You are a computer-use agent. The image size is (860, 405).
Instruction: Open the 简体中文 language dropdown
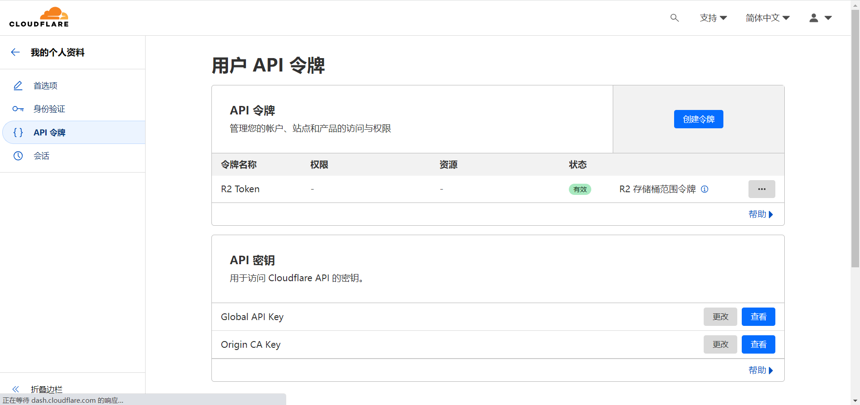pyautogui.click(x=767, y=18)
